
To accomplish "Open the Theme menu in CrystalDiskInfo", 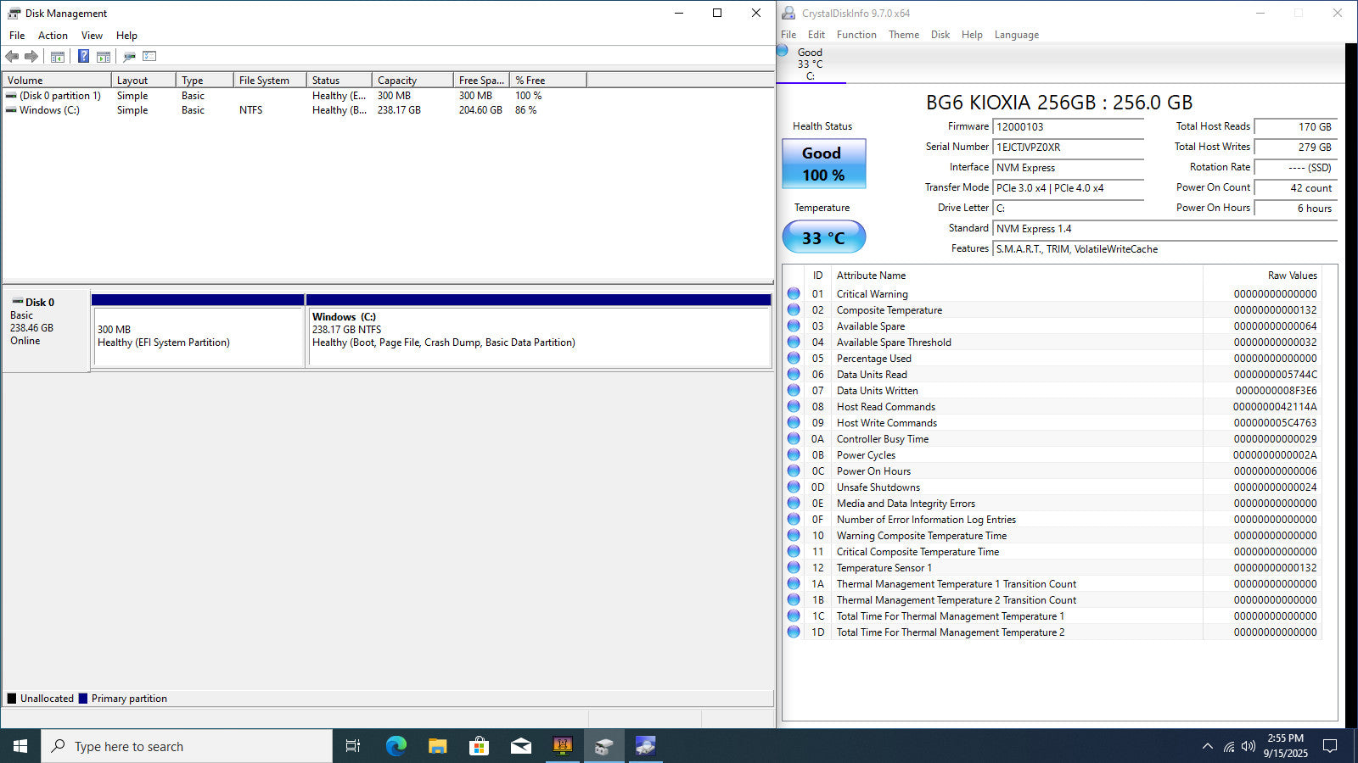I will [904, 35].
